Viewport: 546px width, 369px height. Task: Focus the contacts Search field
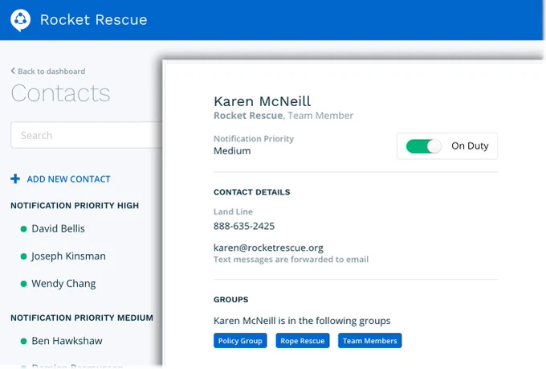coord(87,135)
